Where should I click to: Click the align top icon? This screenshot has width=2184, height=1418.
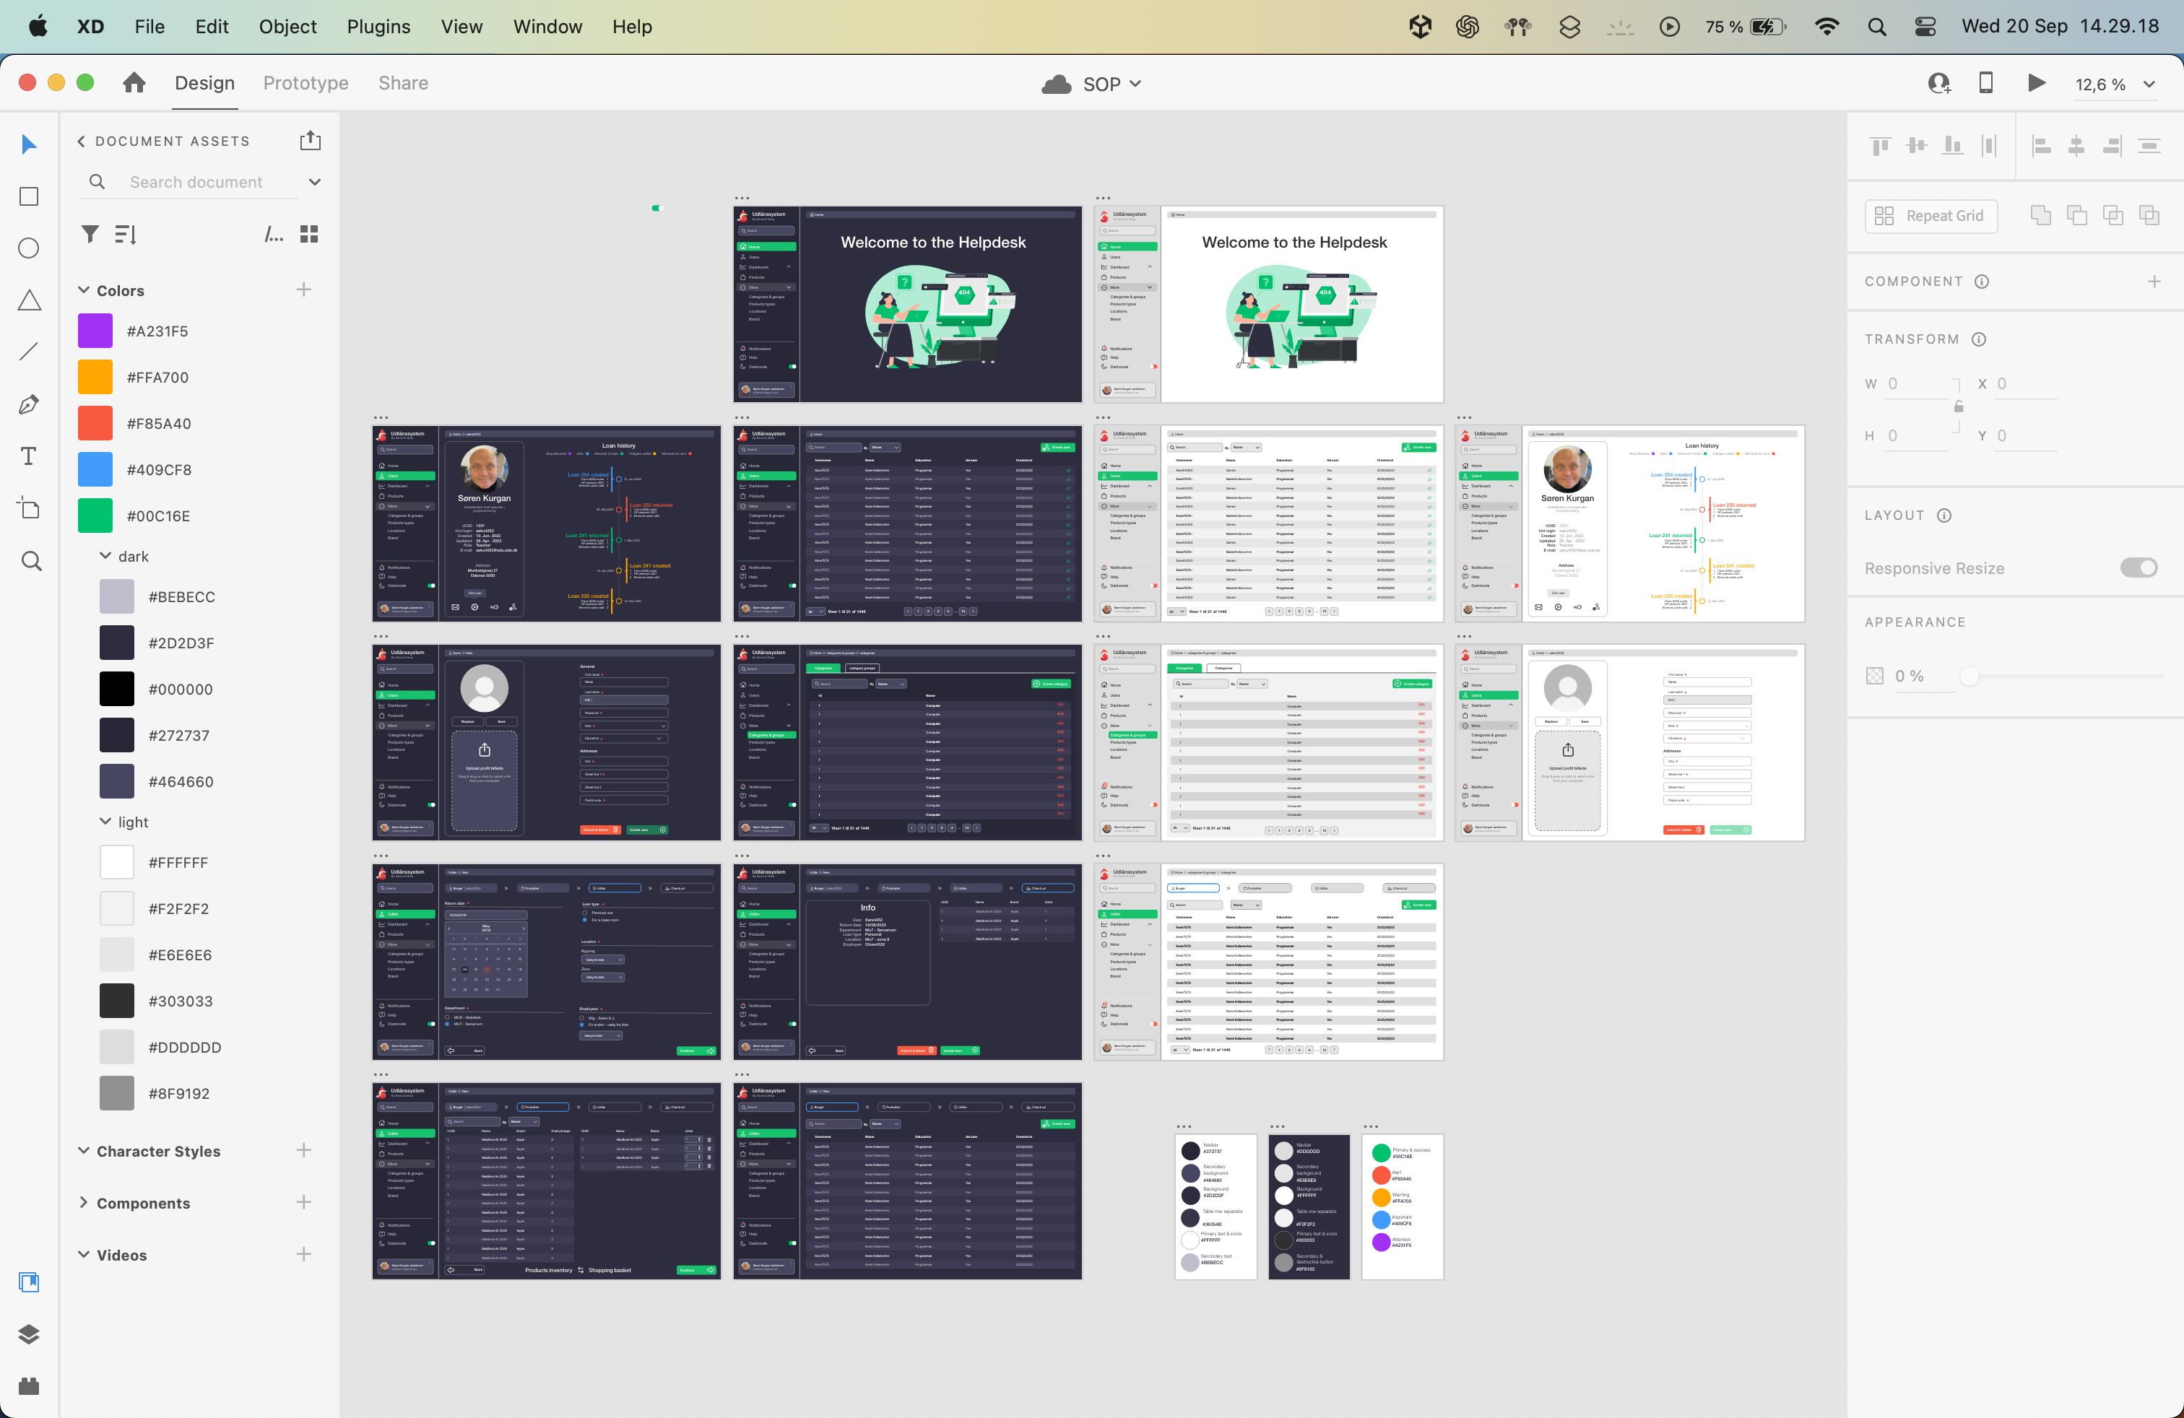(1881, 145)
